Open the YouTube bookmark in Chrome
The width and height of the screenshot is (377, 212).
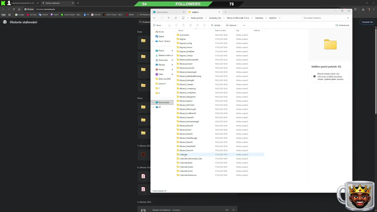coord(32,14)
